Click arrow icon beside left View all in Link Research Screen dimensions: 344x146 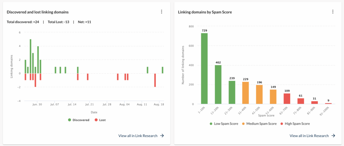[162, 136]
